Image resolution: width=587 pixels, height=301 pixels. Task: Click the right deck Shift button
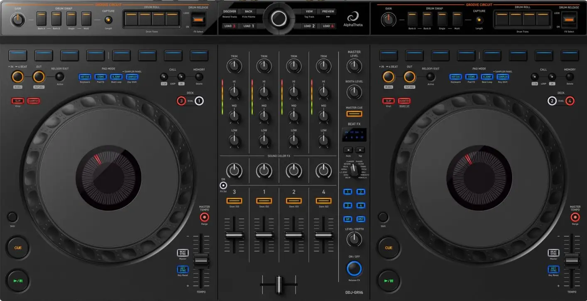click(383, 217)
